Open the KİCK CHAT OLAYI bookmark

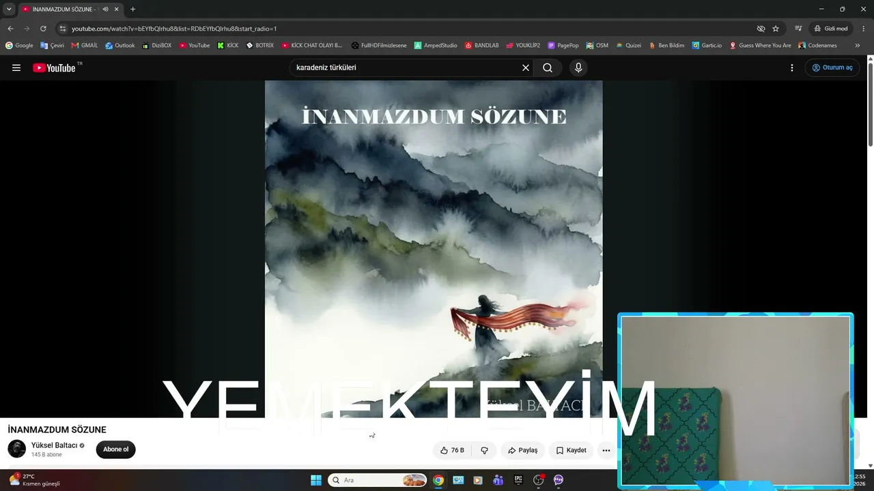[311, 46]
